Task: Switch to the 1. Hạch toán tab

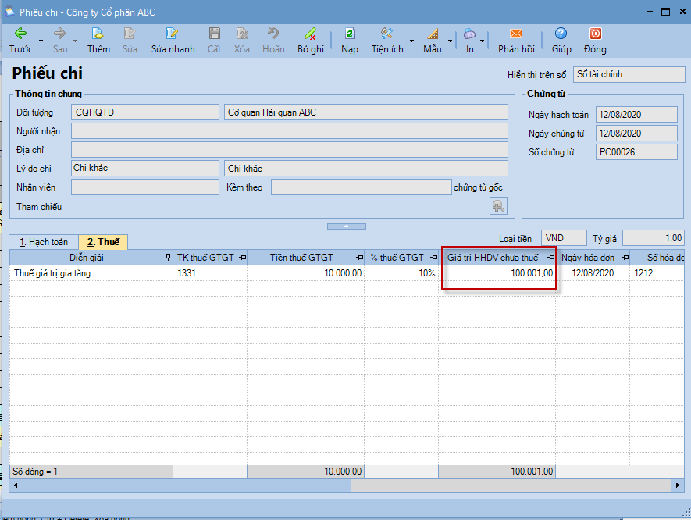Action: point(44,242)
